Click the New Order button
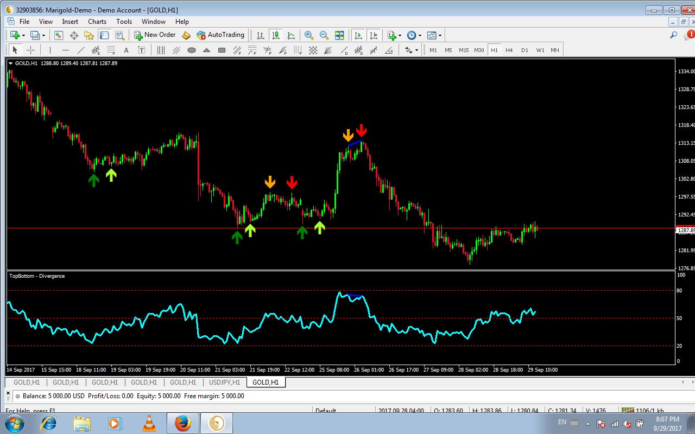695x434 pixels. 155,35
